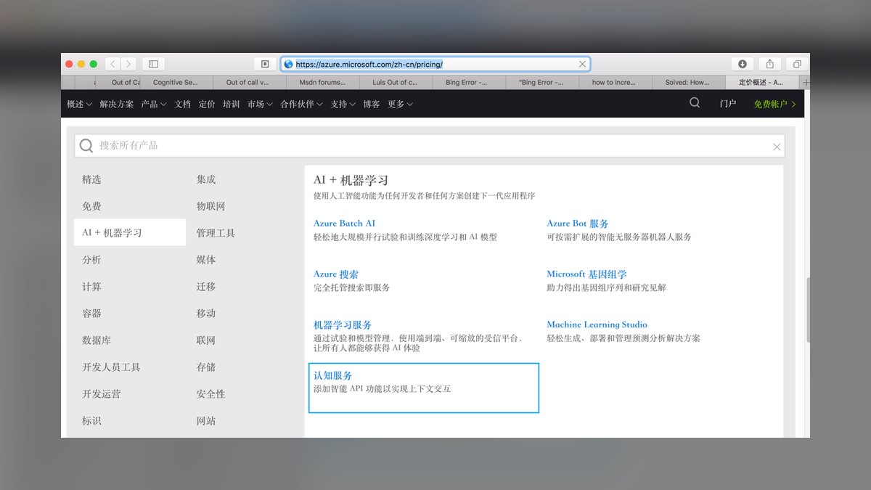Open the Azure 搜索 link
Image resolution: width=871 pixels, height=490 pixels.
(336, 274)
